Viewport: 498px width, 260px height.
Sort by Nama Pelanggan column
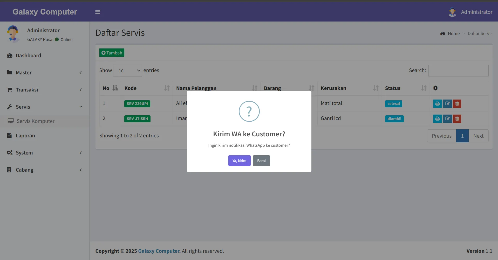[217, 88]
